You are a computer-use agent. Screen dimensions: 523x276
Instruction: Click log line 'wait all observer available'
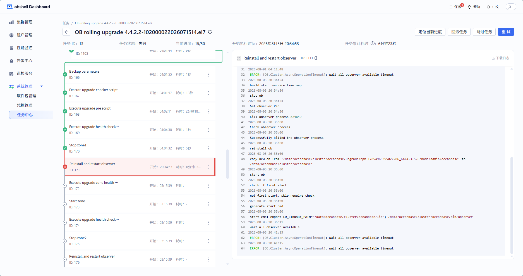(275, 227)
